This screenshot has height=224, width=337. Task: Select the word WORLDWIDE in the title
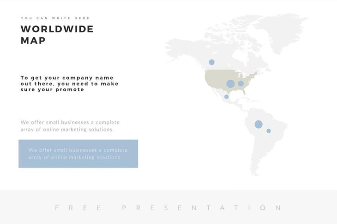(57, 29)
